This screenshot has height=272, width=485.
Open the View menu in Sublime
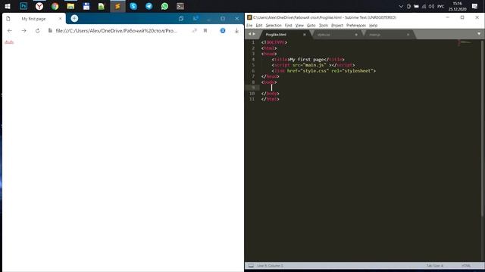tap(299, 25)
